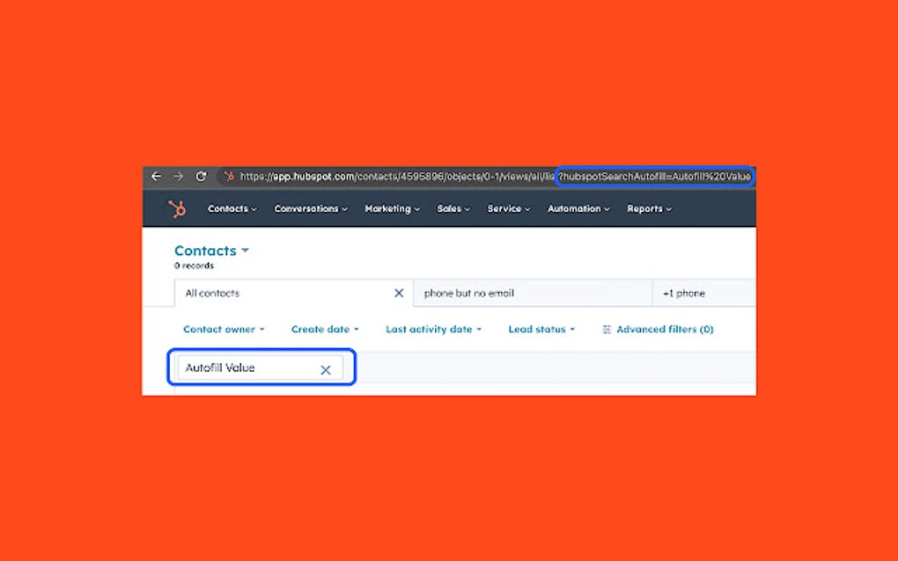898x561 pixels.
Task: Click the HubSpot sprocket logo
Action: click(177, 208)
